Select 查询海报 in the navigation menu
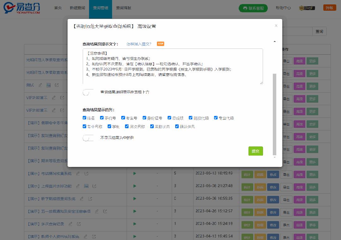Viewport: 341px width, 240px height. [x=124, y=8]
